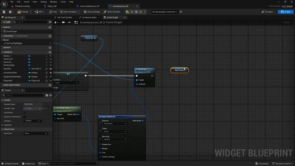Screen dimensions: 295x166
Task: Switch to Graph mode
Action: (285, 12)
